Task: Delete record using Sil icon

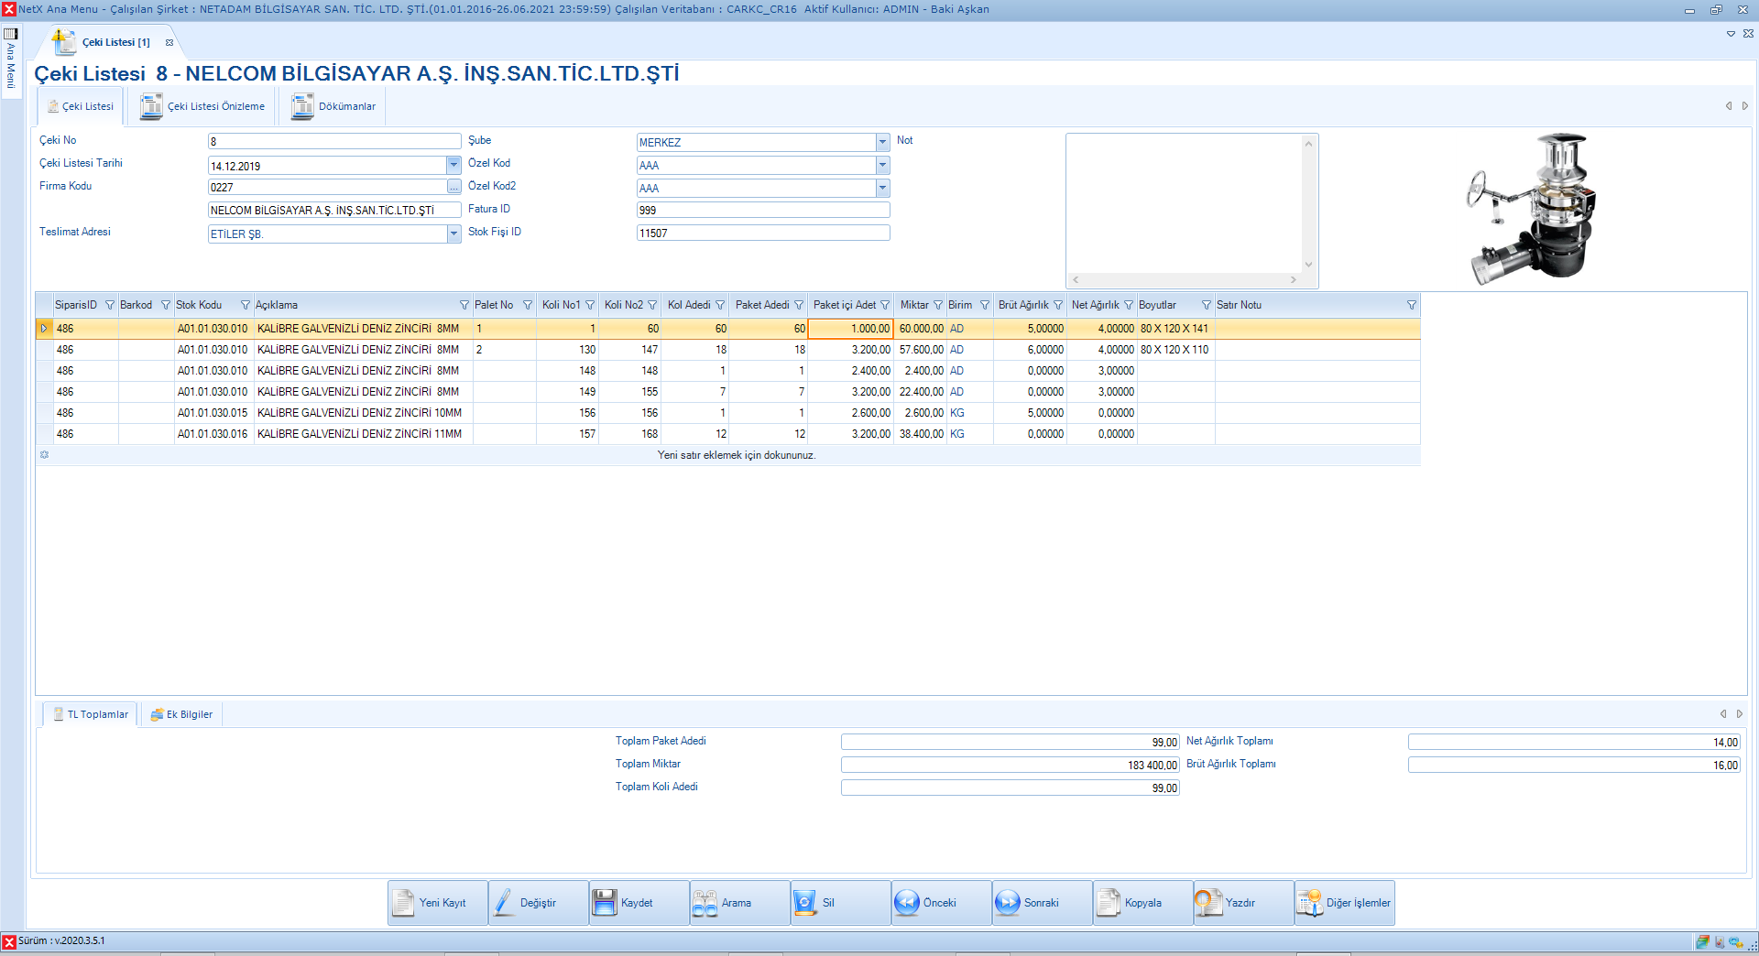Action: [x=805, y=903]
